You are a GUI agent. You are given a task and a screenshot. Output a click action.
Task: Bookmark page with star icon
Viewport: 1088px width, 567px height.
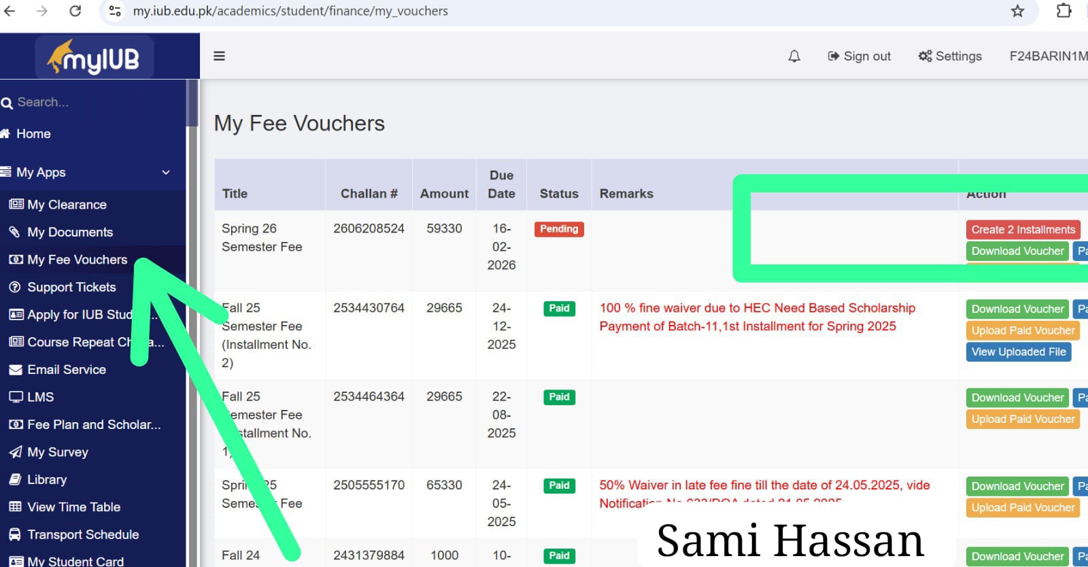coord(1017,11)
